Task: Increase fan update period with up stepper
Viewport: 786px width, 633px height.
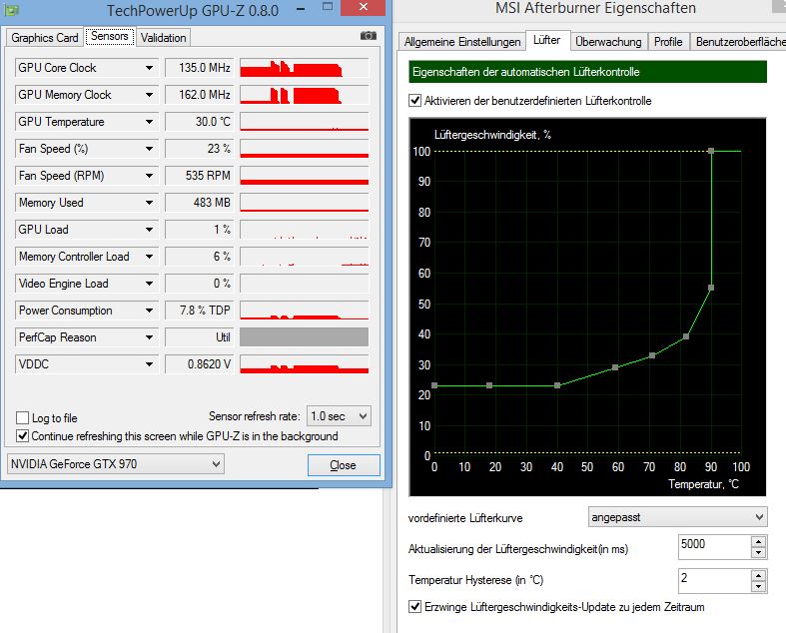Action: point(758,542)
